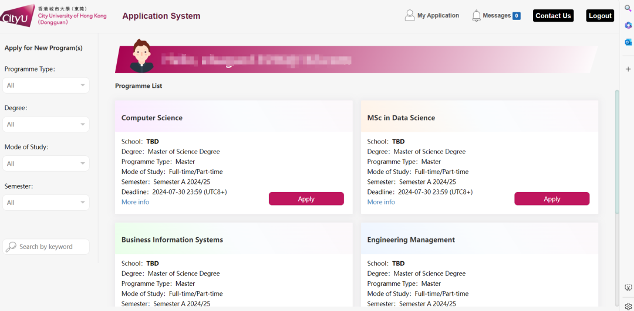Apply for the Computer Science programme

(x=306, y=199)
